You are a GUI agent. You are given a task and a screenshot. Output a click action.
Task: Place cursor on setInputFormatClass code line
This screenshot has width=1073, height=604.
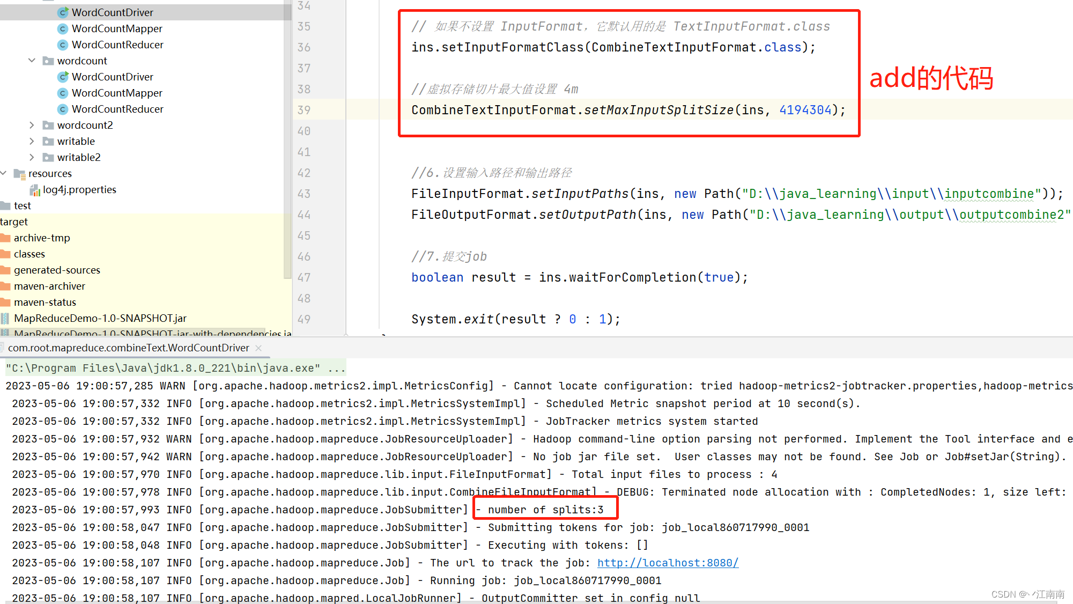[x=613, y=47]
